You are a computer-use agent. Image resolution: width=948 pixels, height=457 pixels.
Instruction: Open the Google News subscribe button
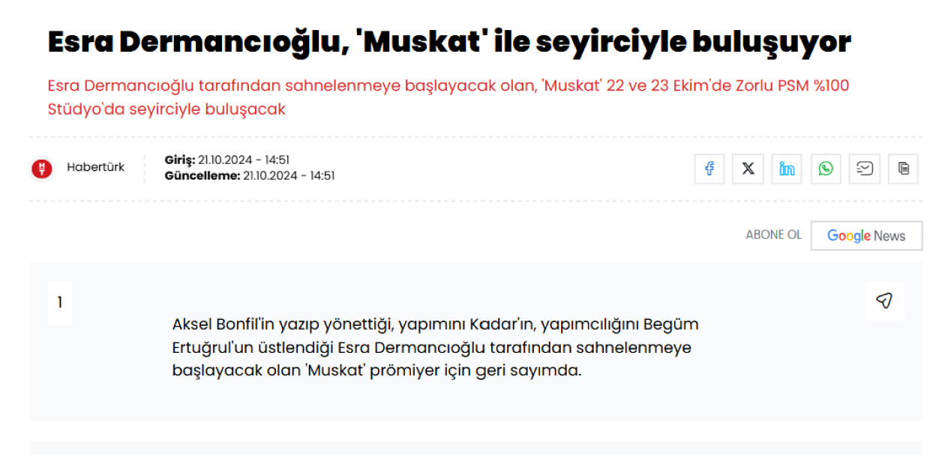point(866,236)
